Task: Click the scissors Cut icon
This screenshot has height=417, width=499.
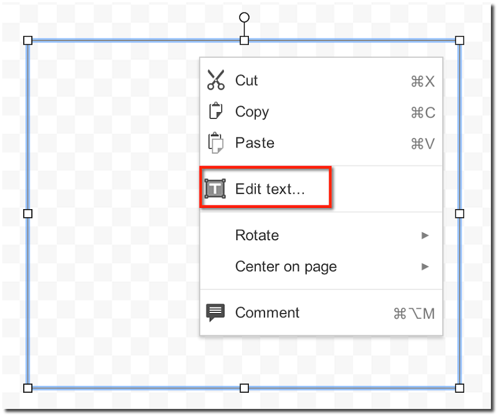Action: click(x=216, y=80)
